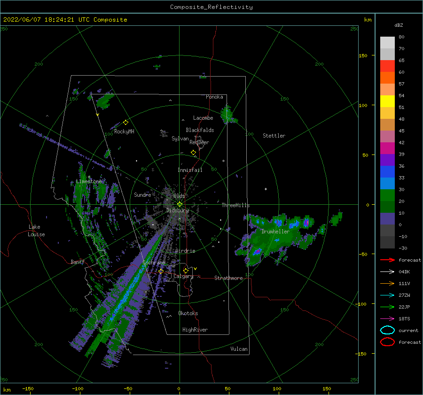Click the Innisfail city label
423x395 pixels.
point(190,170)
